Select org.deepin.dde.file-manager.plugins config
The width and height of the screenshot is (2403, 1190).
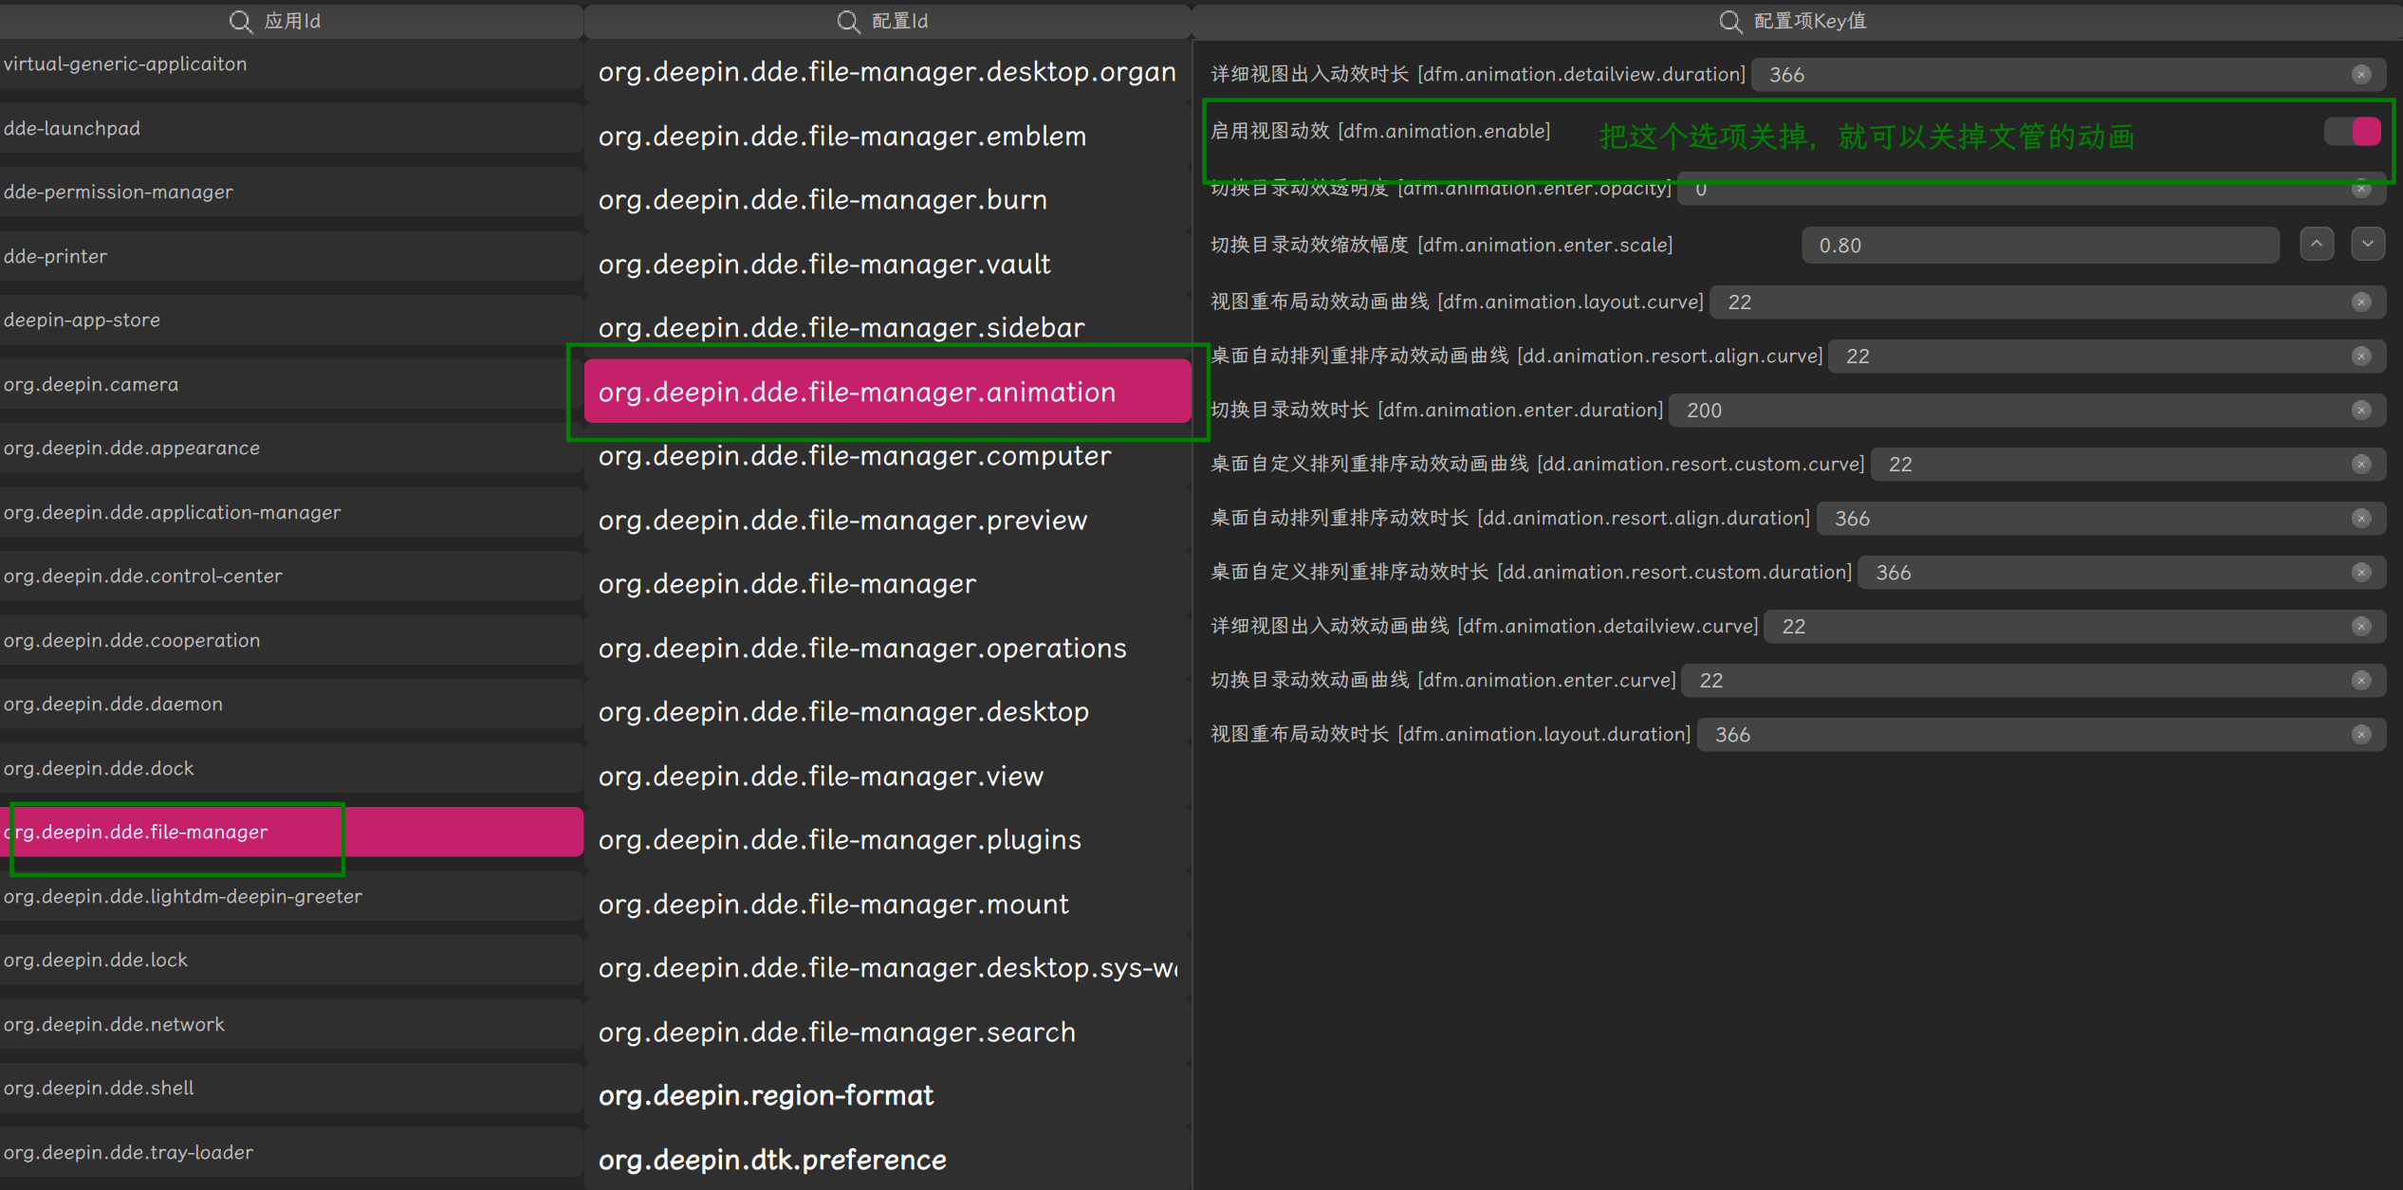(887, 839)
